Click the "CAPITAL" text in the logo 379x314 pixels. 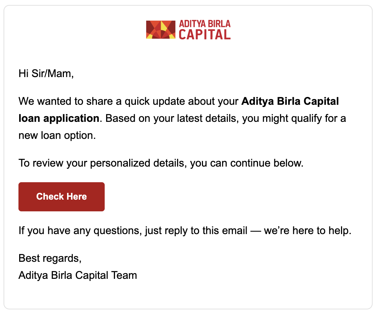pos(205,34)
